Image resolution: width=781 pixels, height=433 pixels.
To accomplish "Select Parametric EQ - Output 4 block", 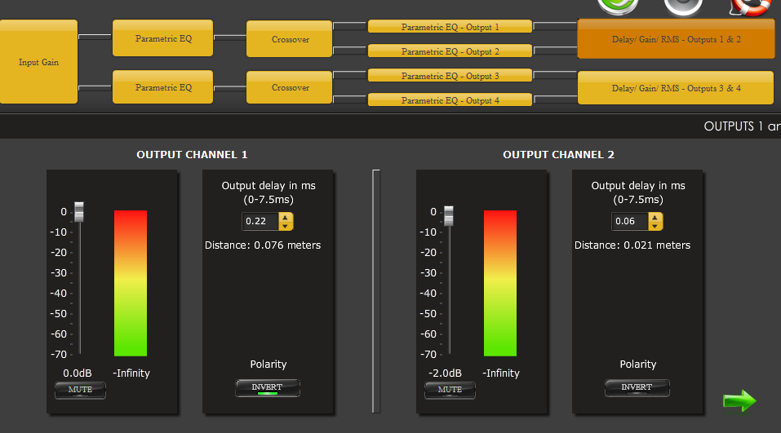I will [450, 100].
